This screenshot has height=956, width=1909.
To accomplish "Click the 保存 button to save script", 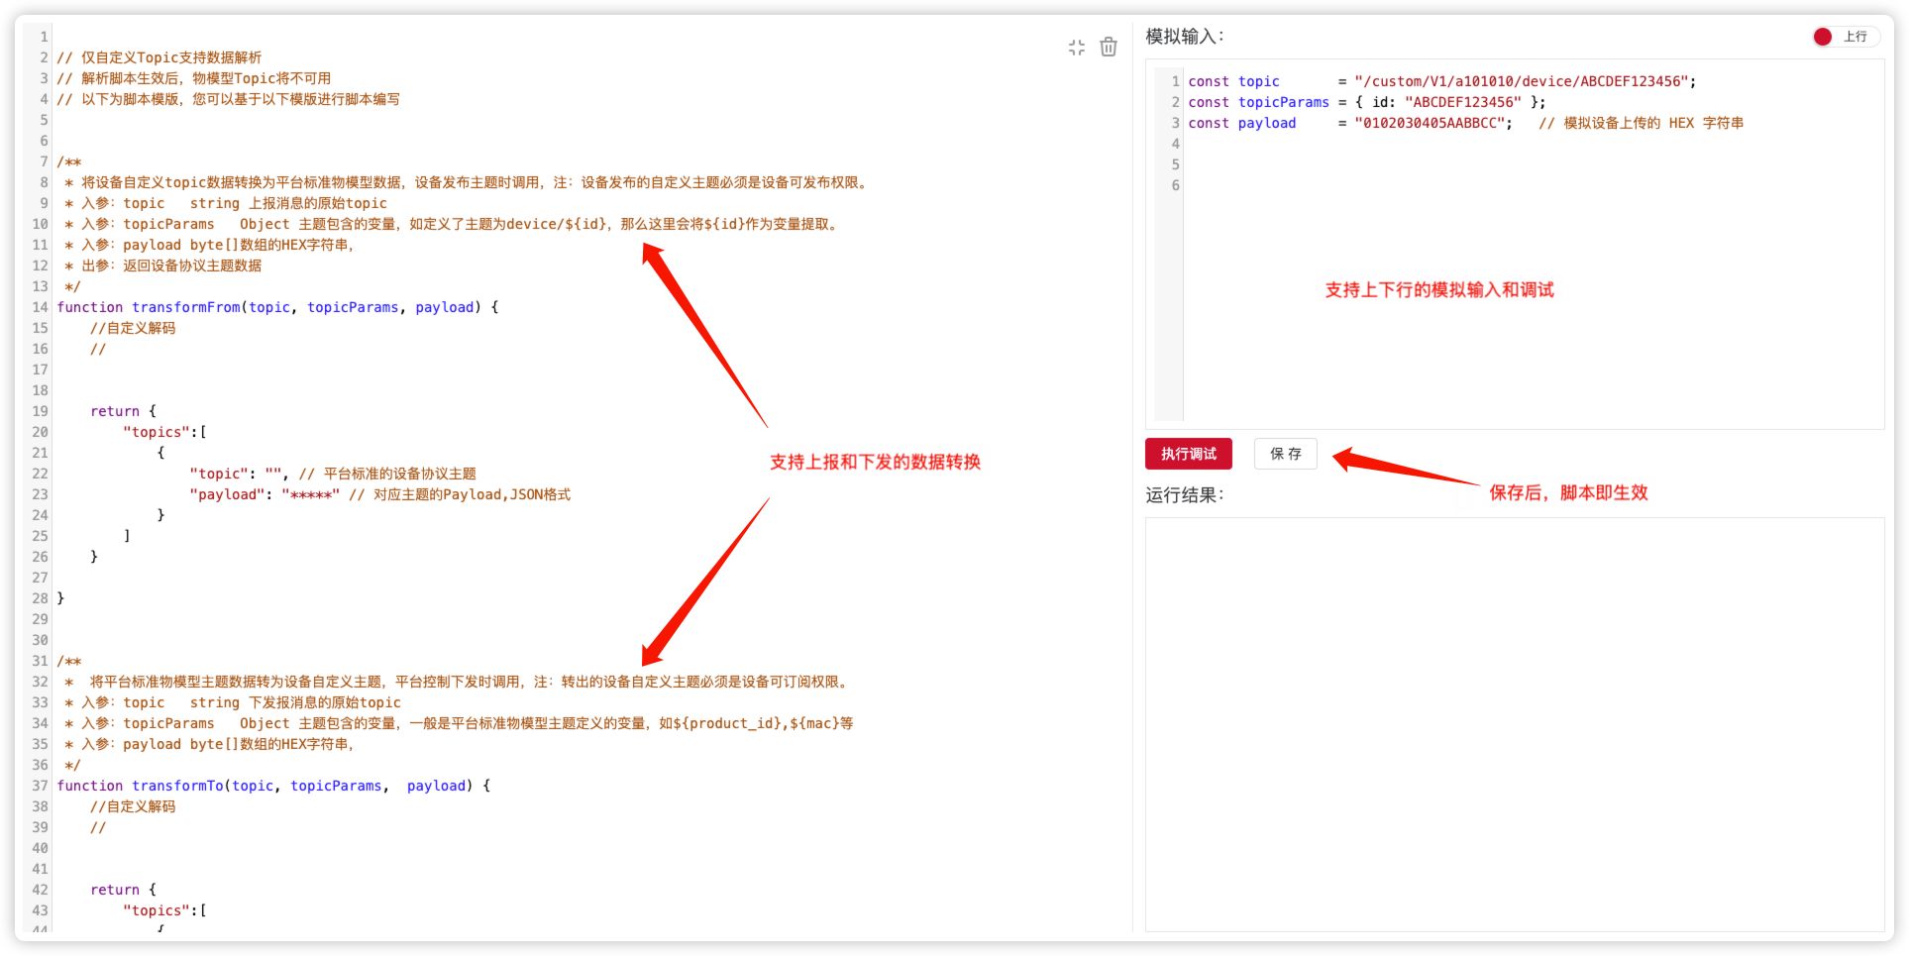I will pos(1285,454).
